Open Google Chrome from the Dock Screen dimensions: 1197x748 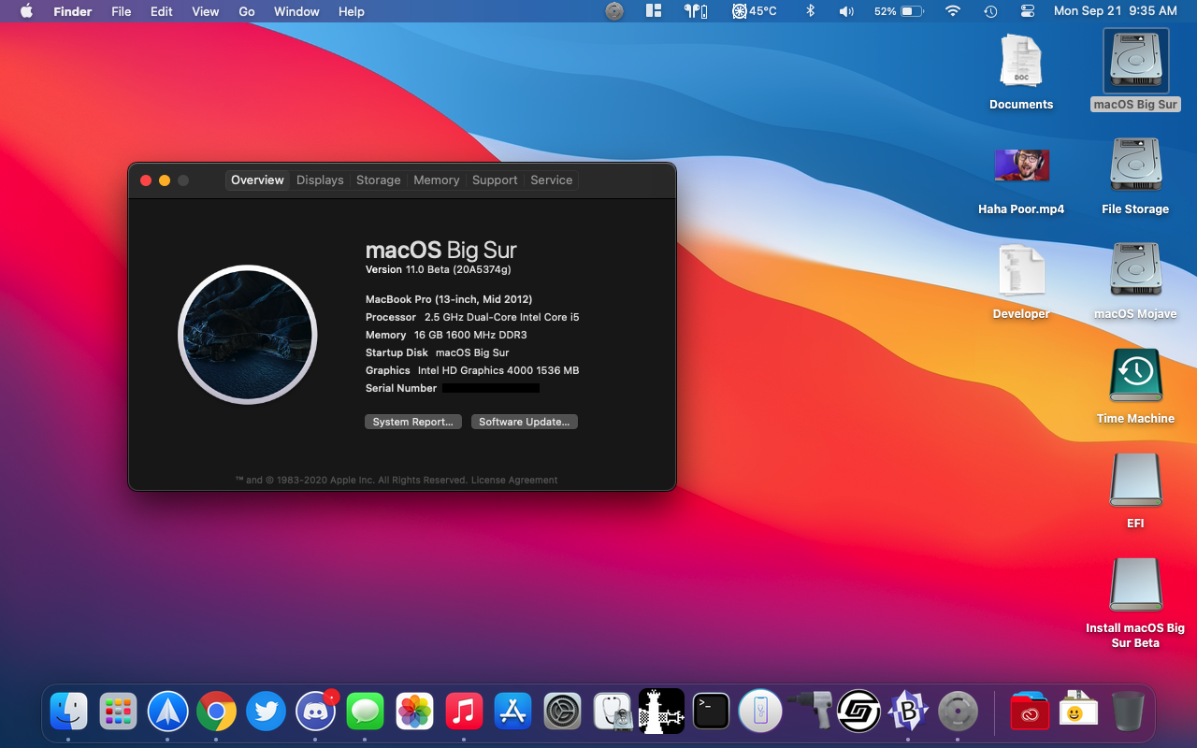pyautogui.click(x=216, y=712)
